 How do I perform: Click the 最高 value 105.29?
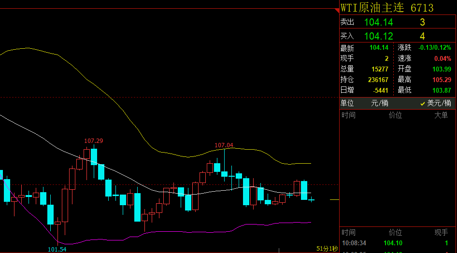(442, 80)
